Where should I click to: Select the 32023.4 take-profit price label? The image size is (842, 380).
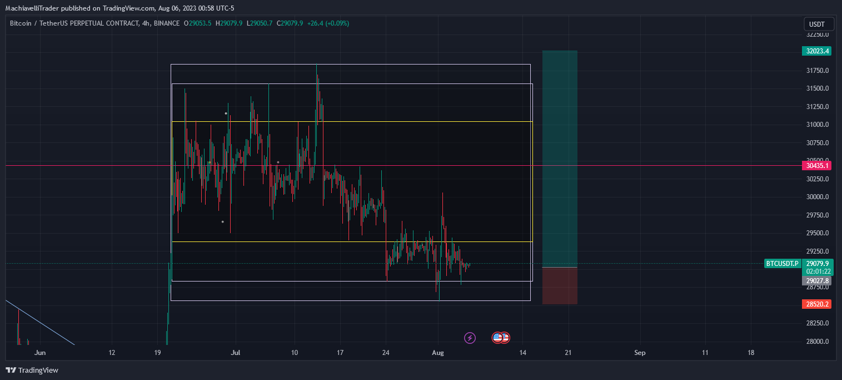[817, 51]
